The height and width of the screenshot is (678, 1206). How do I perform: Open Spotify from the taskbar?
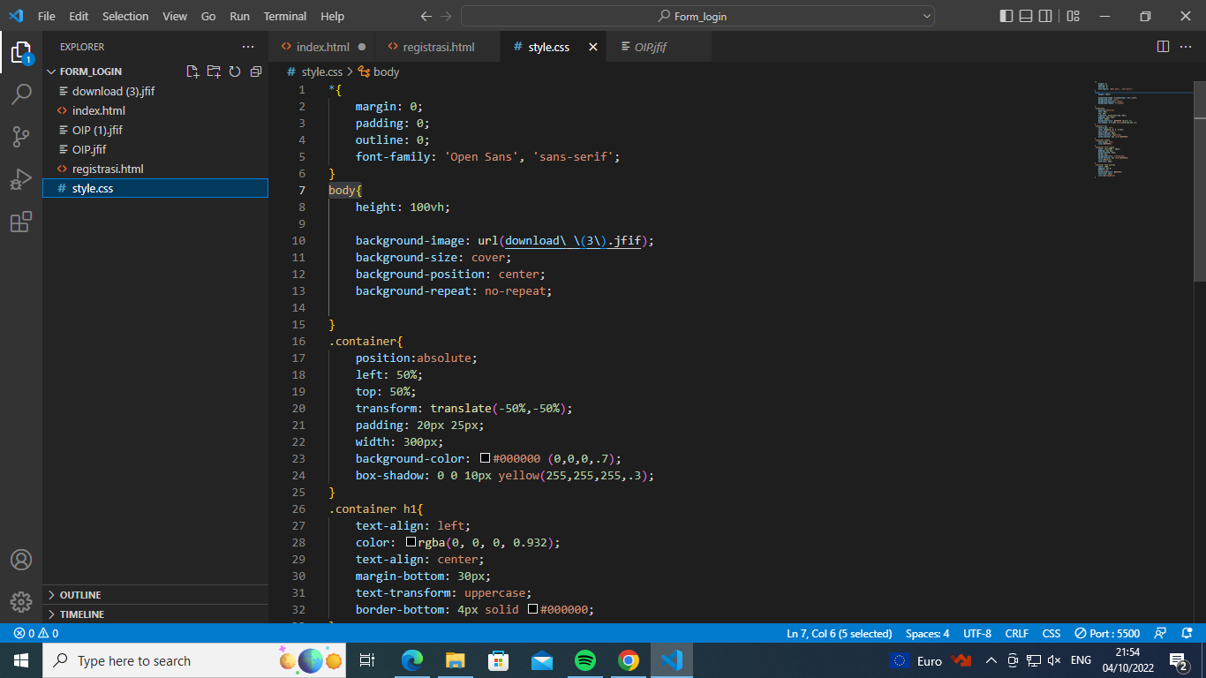pyautogui.click(x=584, y=660)
